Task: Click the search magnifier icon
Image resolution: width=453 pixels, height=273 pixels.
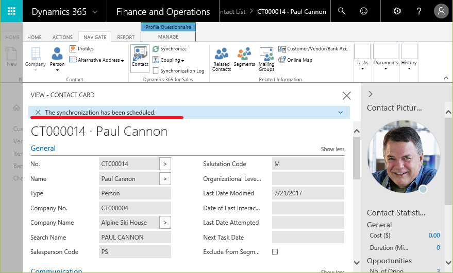Action: point(342,11)
